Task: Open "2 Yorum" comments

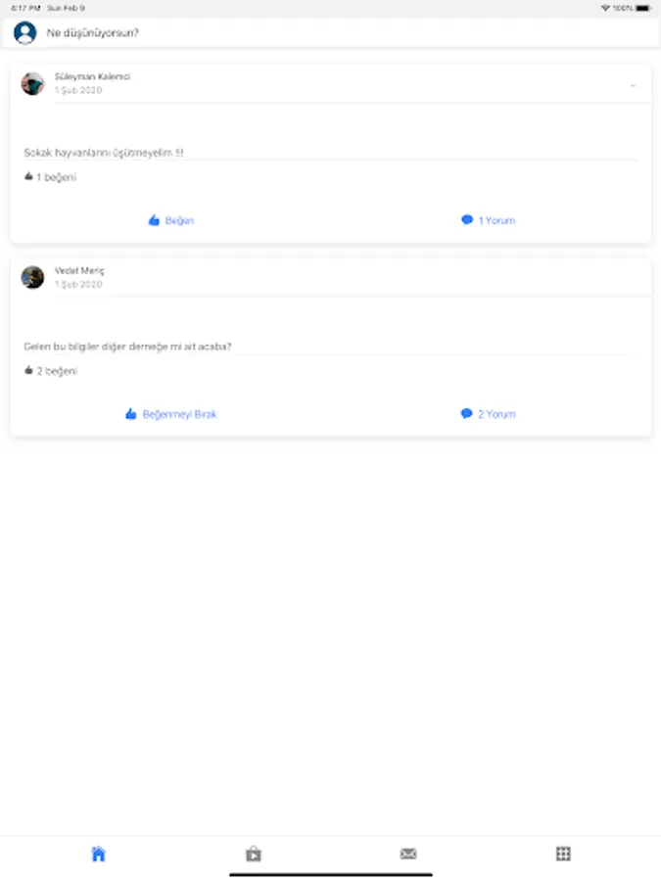Action: [x=488, y=414]
